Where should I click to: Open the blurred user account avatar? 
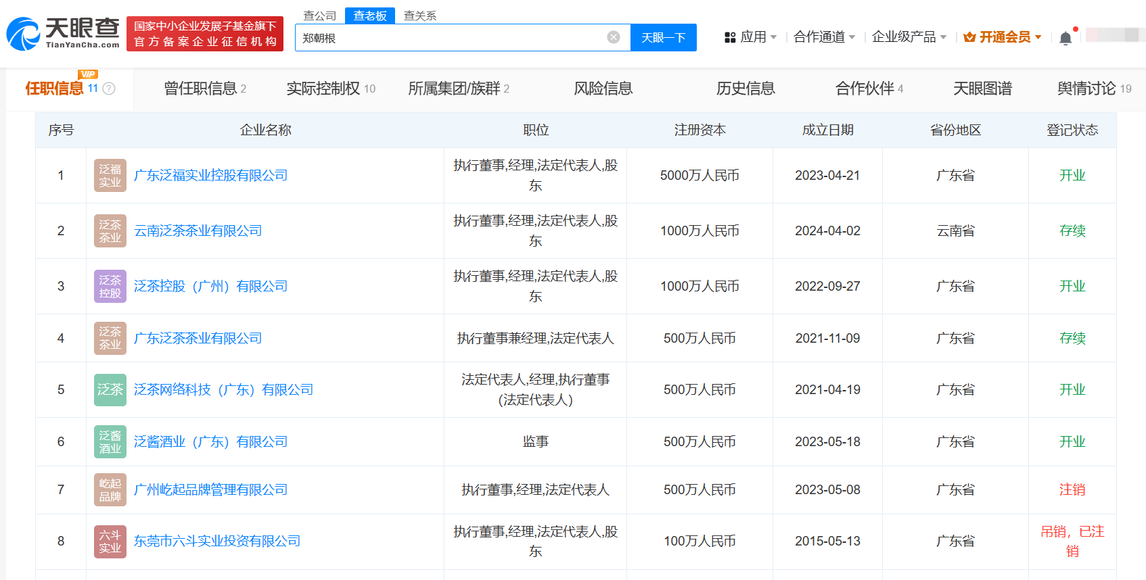pyautogui.click(x=1115, y=35)
